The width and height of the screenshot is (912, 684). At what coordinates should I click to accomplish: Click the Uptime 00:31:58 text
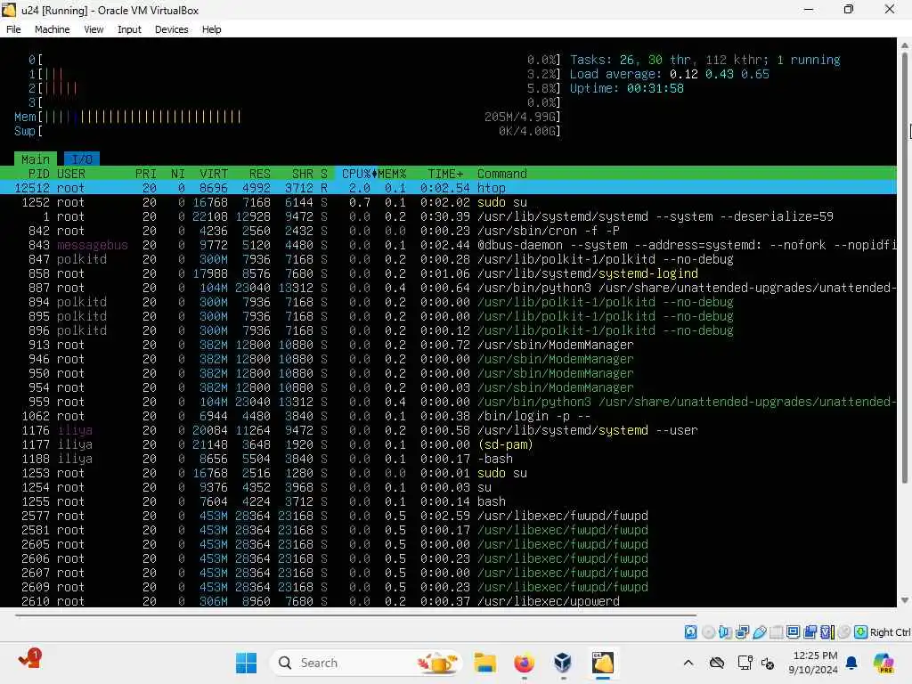(626, 88)
